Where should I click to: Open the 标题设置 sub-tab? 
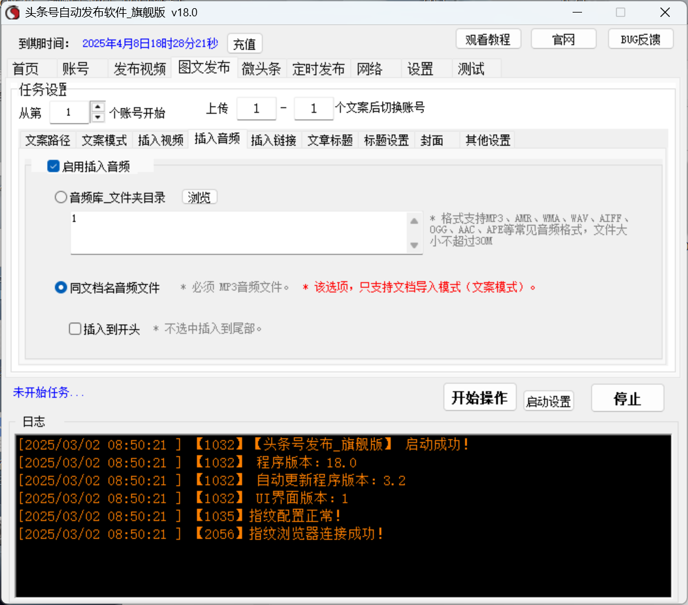pyautogui.click(x=386, y=140)
